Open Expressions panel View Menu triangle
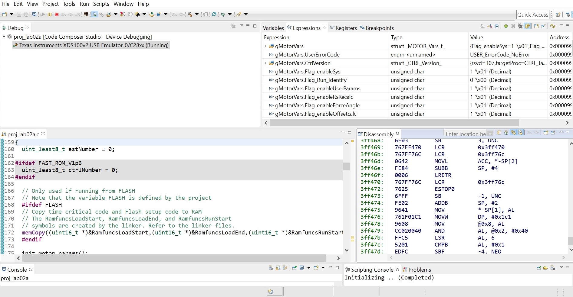 [561, 25]
